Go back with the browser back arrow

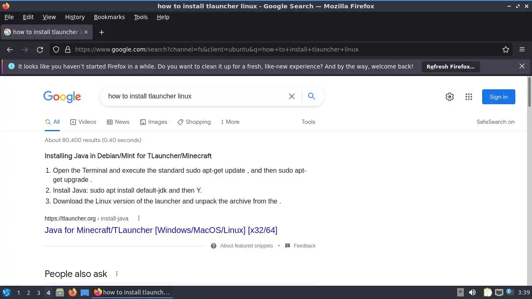pyautogui.click(x=10, y=49)
